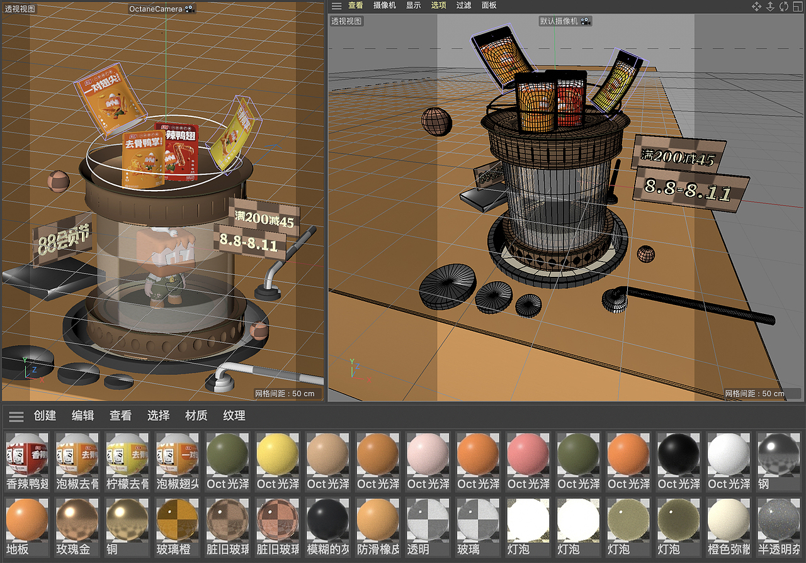Click the 透视视图 label in left viewport
This screenshot has height=563, width=806.
point(20,9)
